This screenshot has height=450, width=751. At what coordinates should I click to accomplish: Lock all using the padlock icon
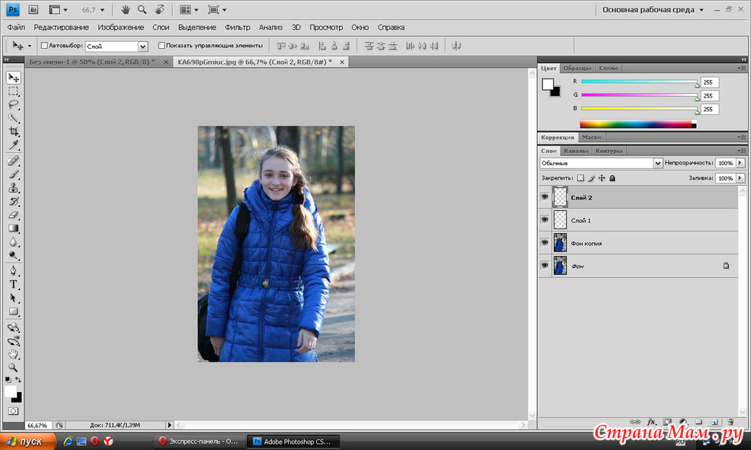point(612,178)
